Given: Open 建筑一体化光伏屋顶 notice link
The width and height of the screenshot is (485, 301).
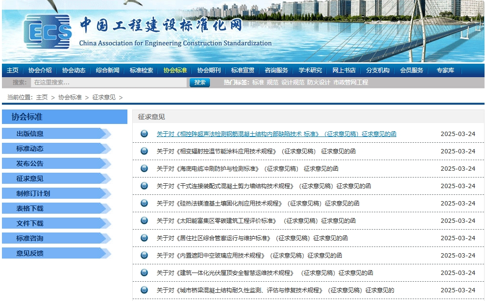Looking at the screenshot, I should pyautogui.click(x=264, y=273).
